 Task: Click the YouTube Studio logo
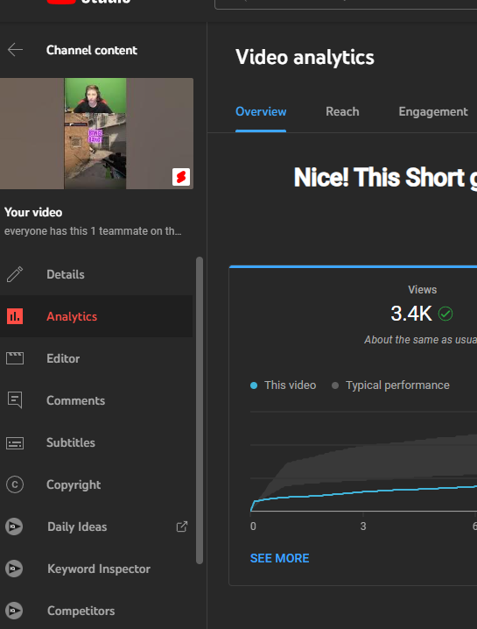88,2
